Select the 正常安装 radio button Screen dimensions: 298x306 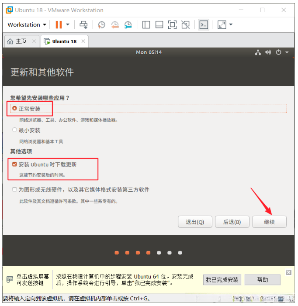pos(14,109)
